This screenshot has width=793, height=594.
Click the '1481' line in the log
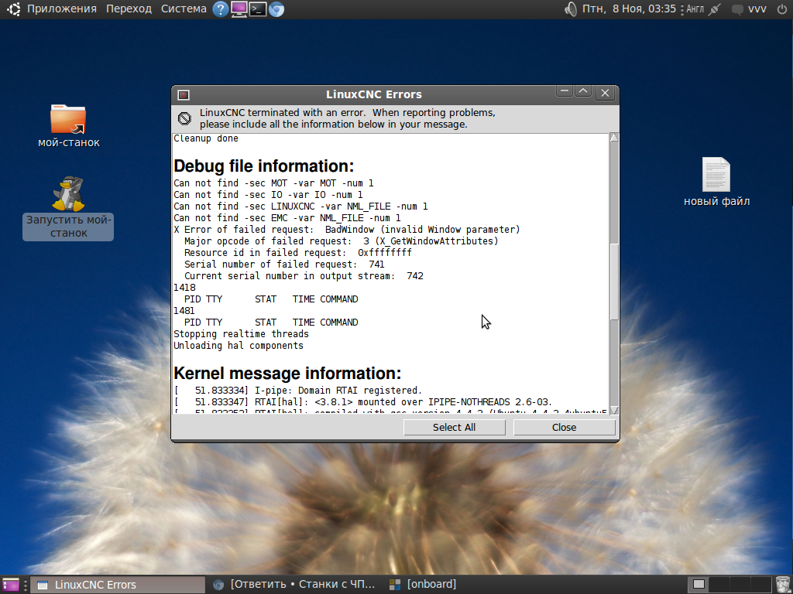[x=184, y=311]
